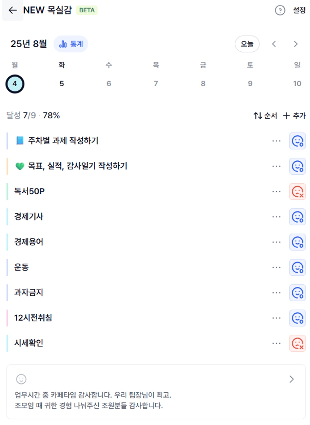Toggle completion face for 과자금지
This screenshot has width=310, height=425.
[298, 293]
